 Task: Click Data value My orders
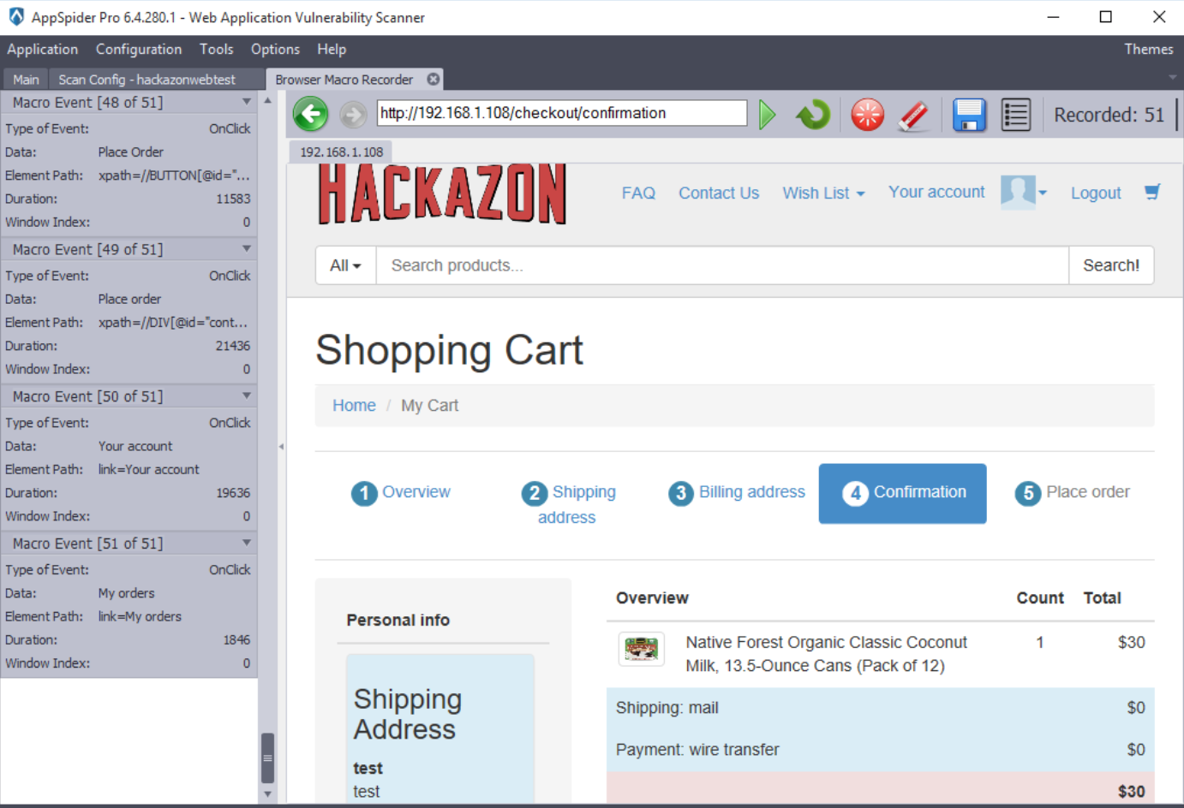126,593
